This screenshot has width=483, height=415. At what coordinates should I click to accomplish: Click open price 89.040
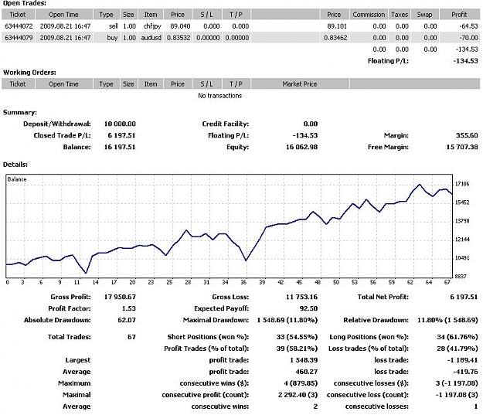tap(180, 26)
